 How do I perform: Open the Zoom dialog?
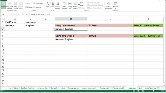tap(47, 5)
